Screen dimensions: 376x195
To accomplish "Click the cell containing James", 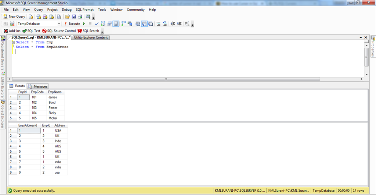I will 55,97.
